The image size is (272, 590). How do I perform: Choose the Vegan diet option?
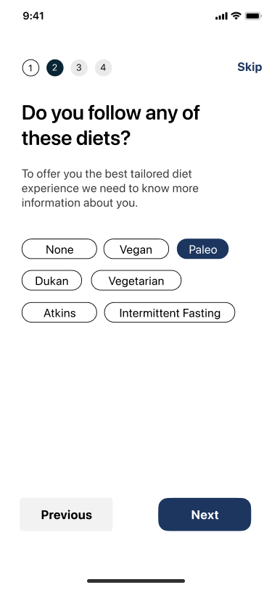click(136, 249)
